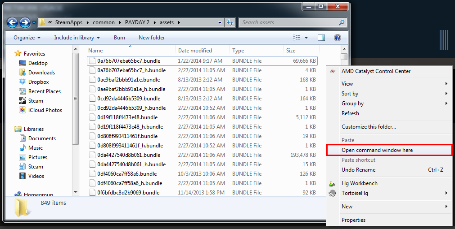The height and width of the screenshot is (229, 455).
Task: Click the Documents library icon
Action: [x=23, y=138]
